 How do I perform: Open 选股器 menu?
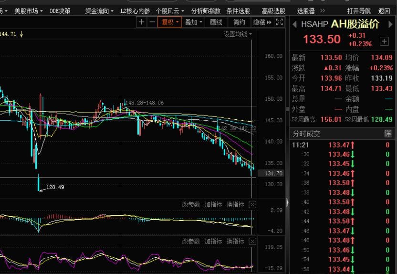pos(305,11)
